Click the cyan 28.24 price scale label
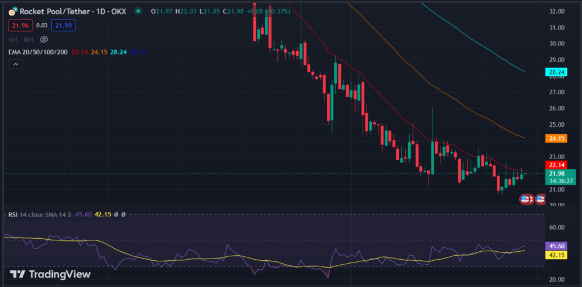Image resolution: width=582 pixels, height=287 pixels. click(555, 72)
